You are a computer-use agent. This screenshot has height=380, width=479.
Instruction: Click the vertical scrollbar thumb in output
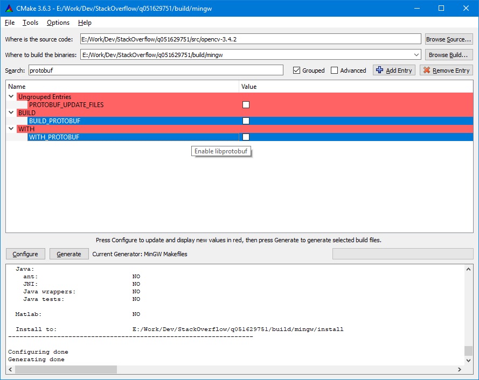click(x=468, y=351)
